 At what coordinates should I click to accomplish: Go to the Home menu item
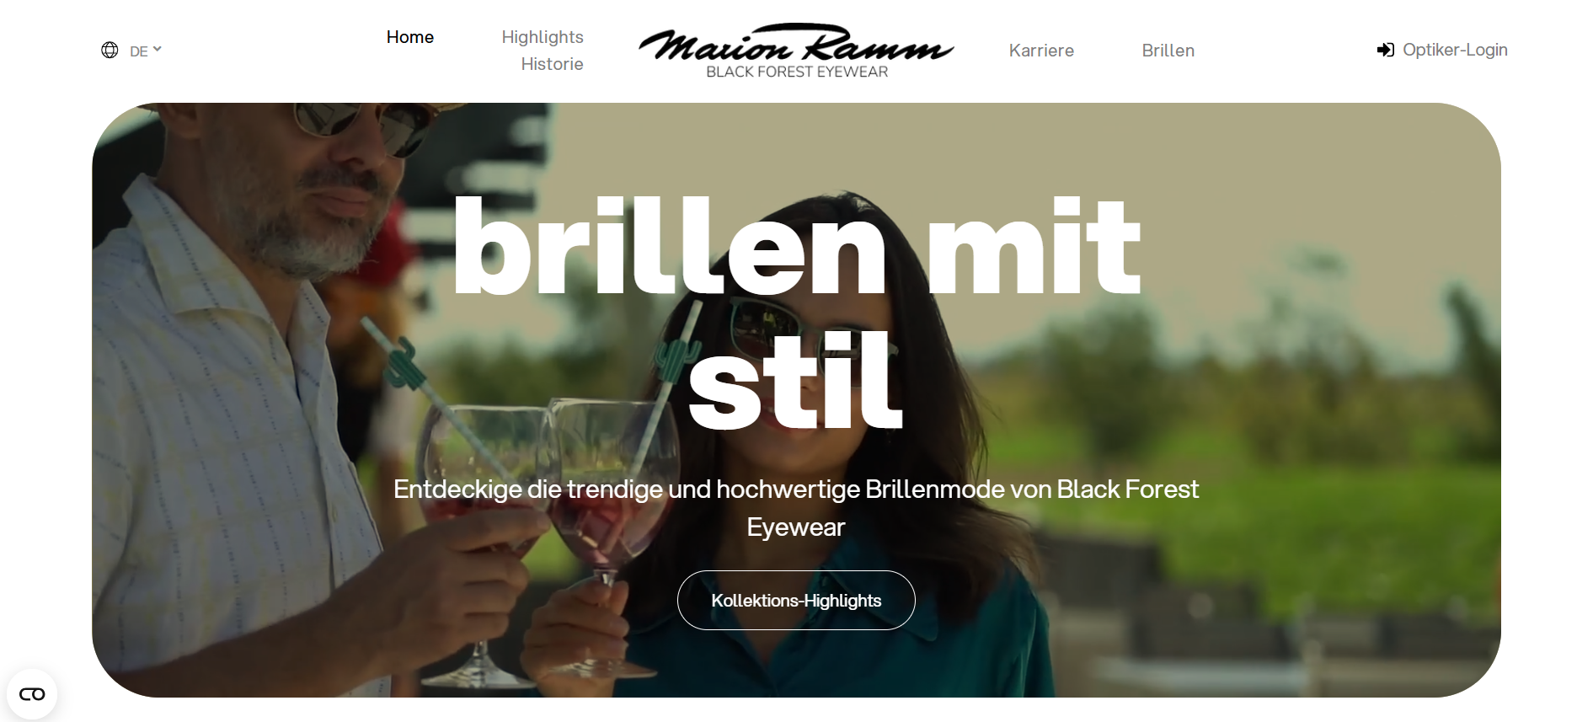click(x=410, y=37)
